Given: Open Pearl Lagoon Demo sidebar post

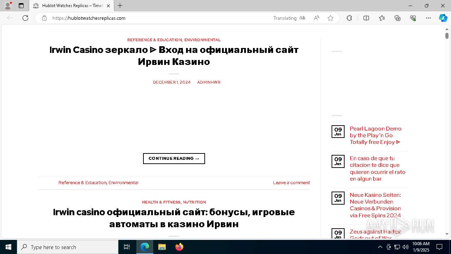Looking at the screenshot, I should point(376,135).
